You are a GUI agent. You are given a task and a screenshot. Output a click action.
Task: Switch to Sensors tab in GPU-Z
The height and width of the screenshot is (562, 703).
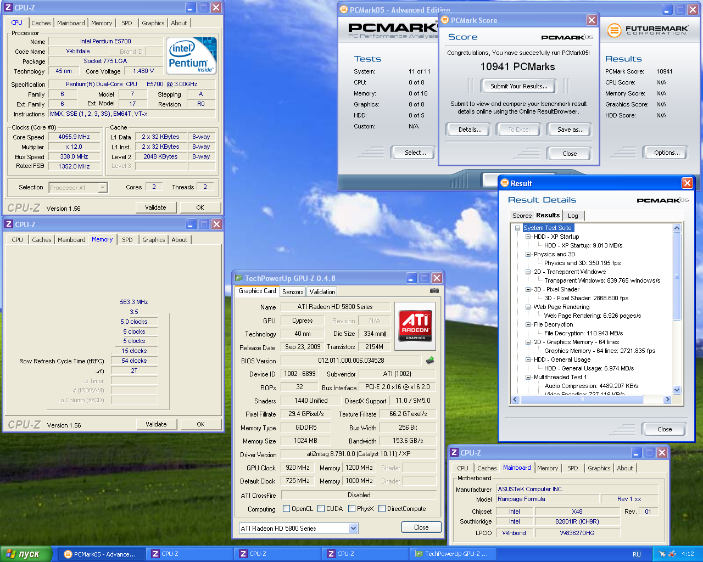(x=293, y=292)
